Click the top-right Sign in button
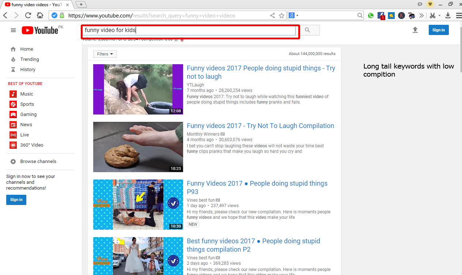 [x=438, y=30]
